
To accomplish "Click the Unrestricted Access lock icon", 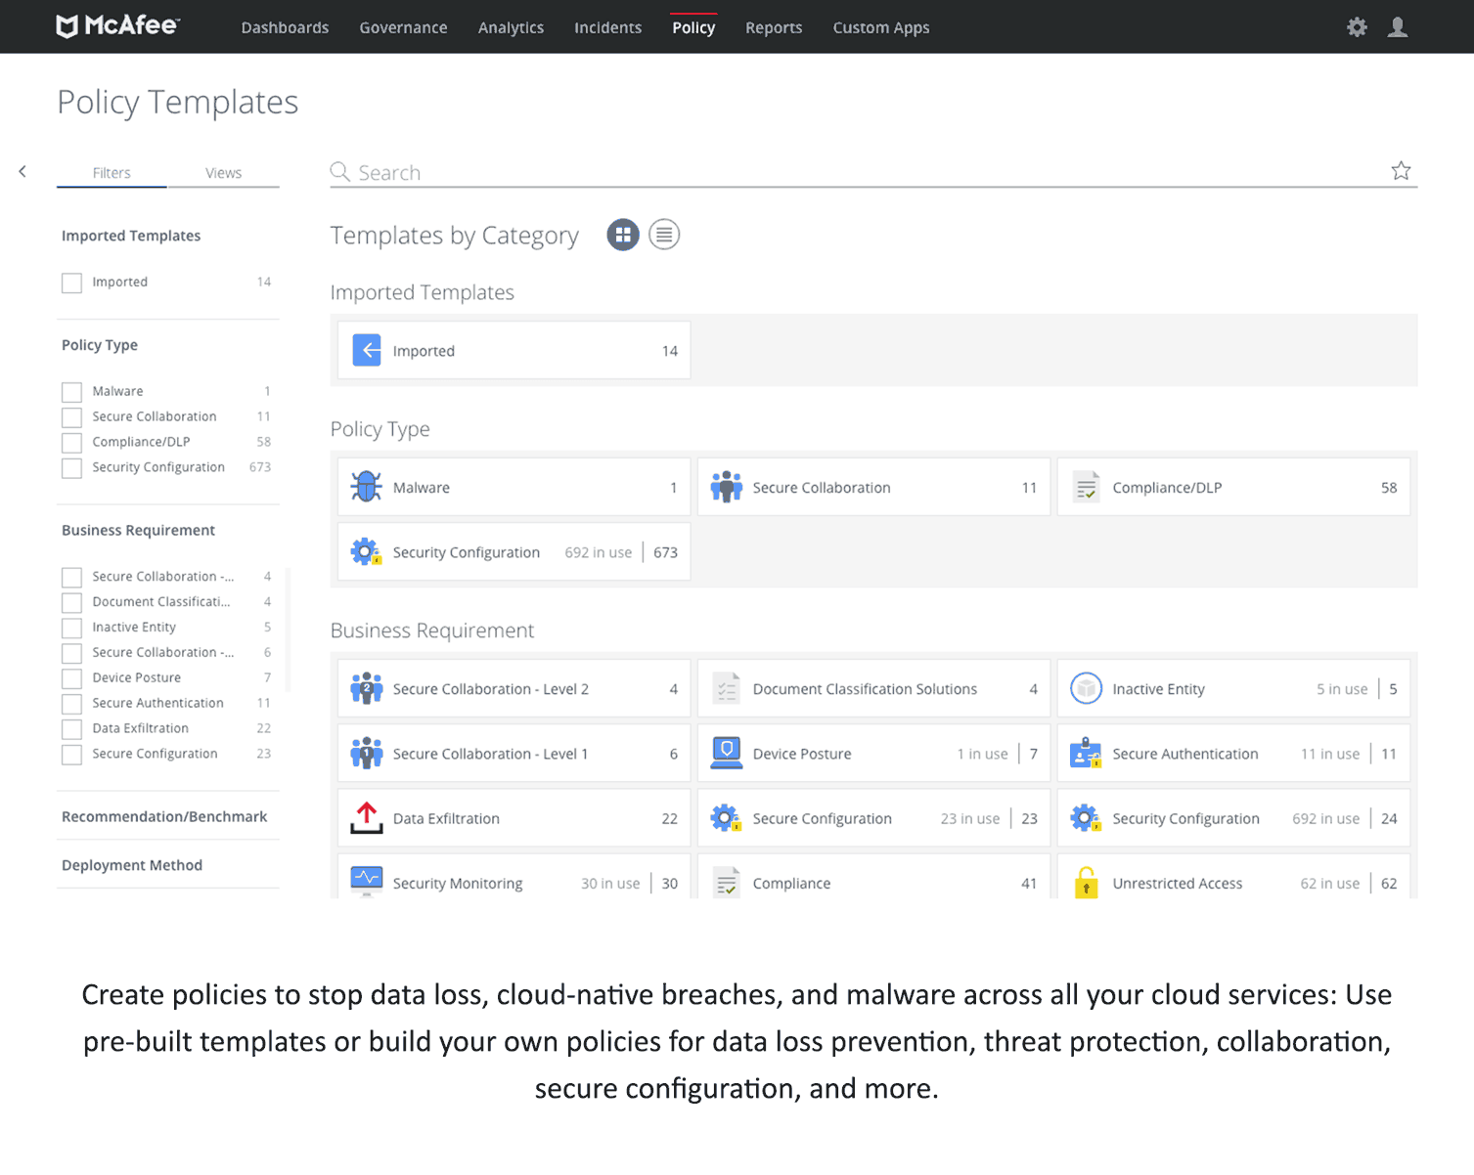I will coord(1087,882).
